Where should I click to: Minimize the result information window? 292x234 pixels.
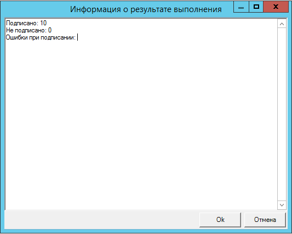click(241, 7)
